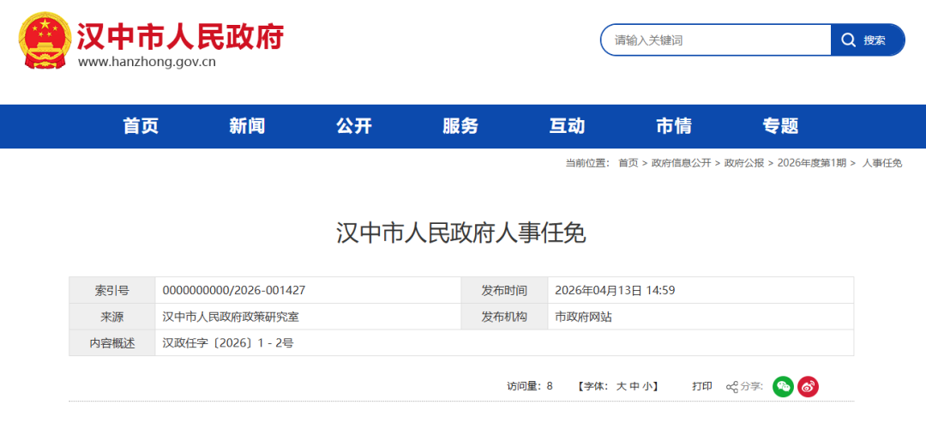Open 首页 in navigation bar
Viewport: 926px width, 423px height.
[x=141, y=126]
